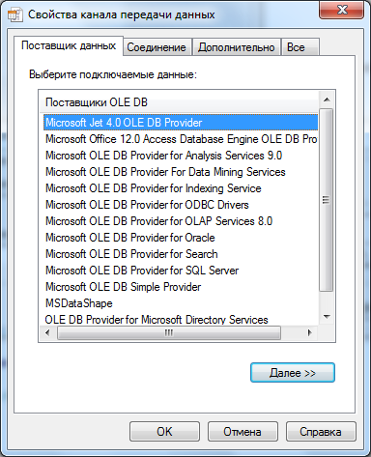Open the Дополнительно tab
The image size is (371, 457).
tap(237, 47)
